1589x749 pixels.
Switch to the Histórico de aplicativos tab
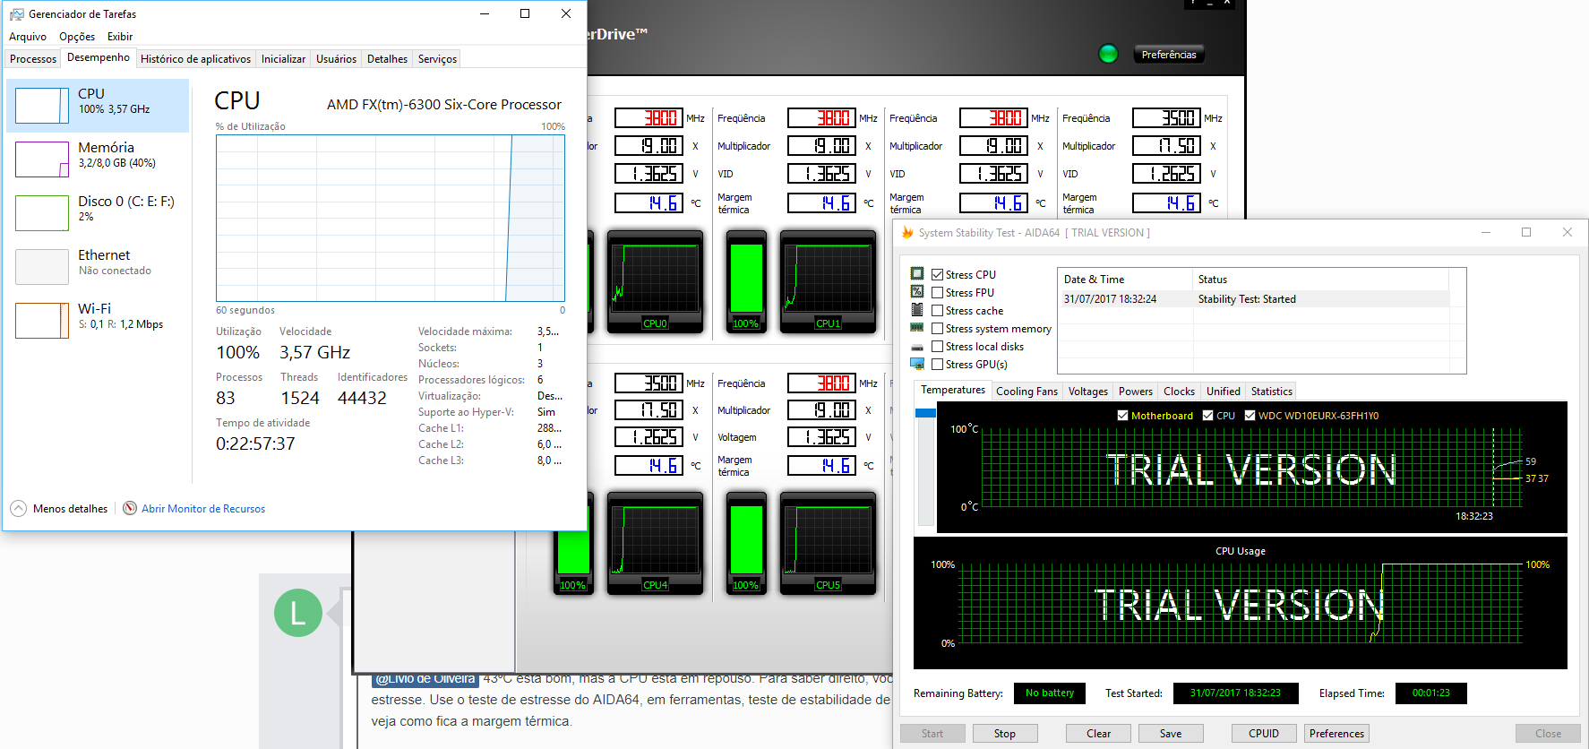click(195, 59)
